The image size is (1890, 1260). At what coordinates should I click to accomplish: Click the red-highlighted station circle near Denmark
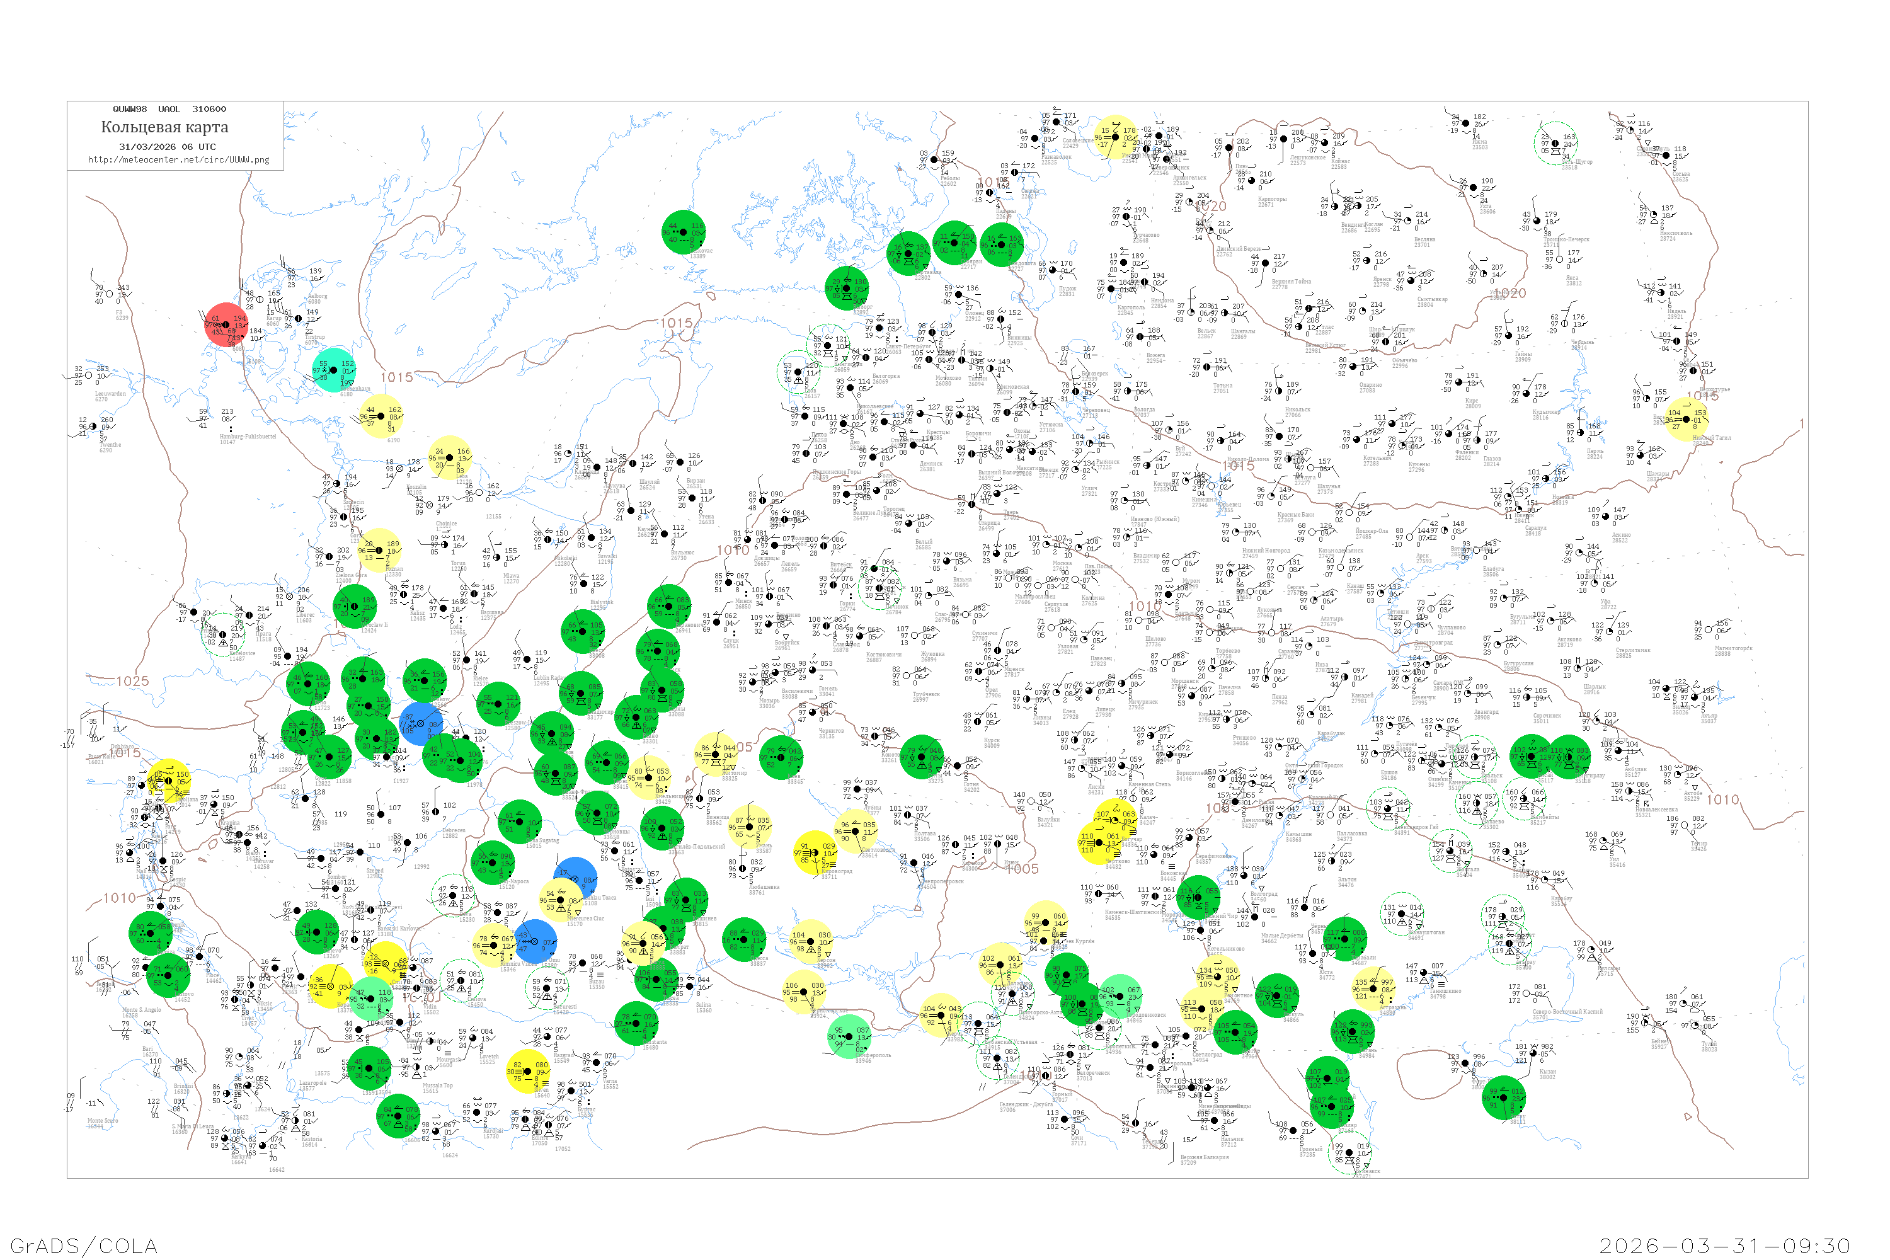pos(227,324)
